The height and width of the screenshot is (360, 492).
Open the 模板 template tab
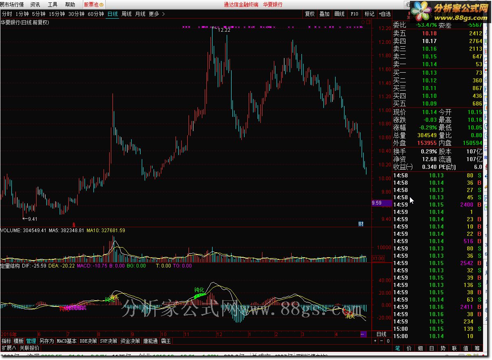pyautogui.click(x=19, y=341)
